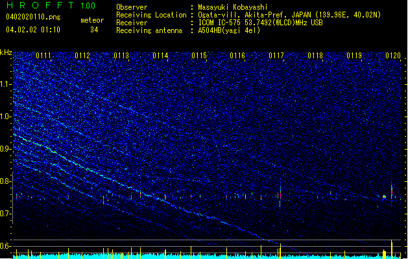The height and width of the screenshot is (259, 408).
Task: Click the red echo burst before 0113
Action: pos(104,200)
